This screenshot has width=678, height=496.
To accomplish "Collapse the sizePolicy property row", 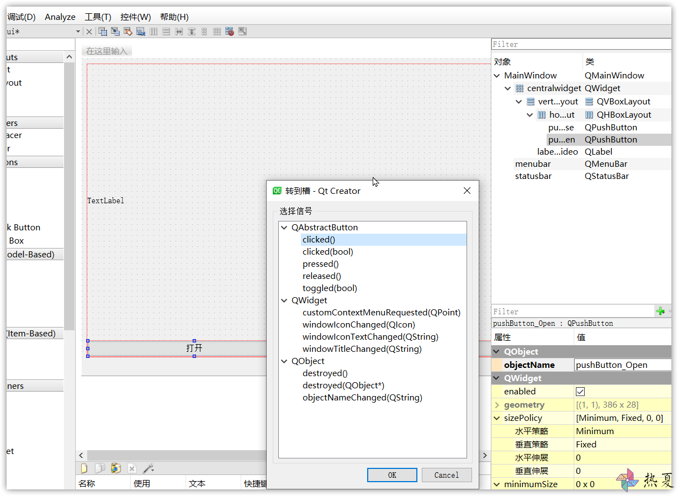I will coord(497,418).
